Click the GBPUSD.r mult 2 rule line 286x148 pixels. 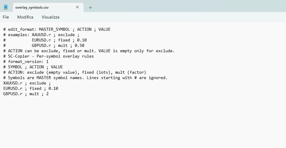(x=26, y=94)
